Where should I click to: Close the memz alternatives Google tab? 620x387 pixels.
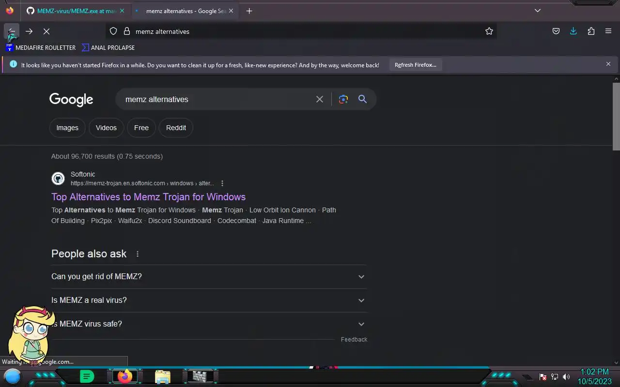point(231,11)
